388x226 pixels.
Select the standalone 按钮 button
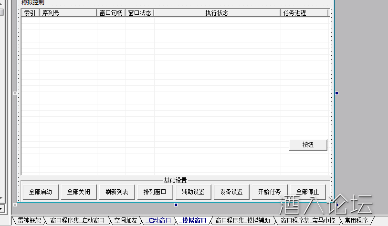pyautogui.click(x=308, y=145)
